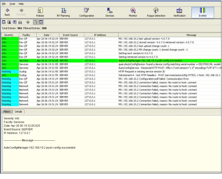Click the document-with-pencil icon in the small toolbar

coord(9,22)
